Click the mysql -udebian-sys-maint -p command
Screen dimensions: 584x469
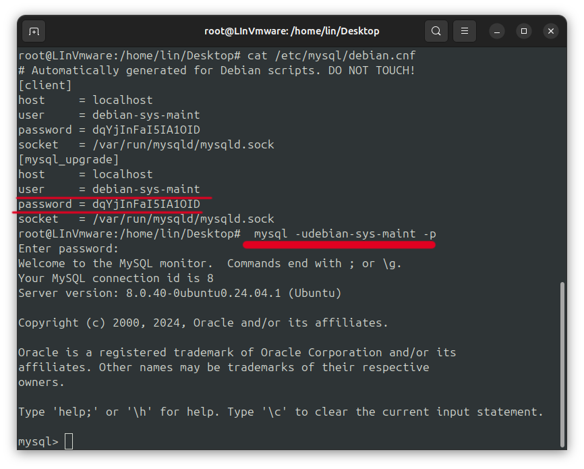345,233
